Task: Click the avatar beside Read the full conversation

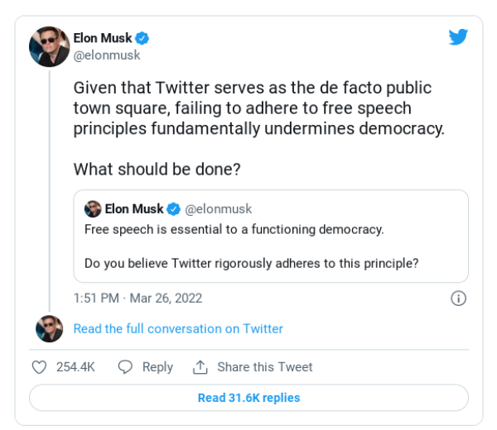Action: click(x=50, y=329)
